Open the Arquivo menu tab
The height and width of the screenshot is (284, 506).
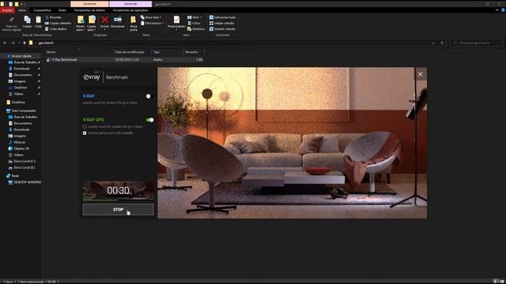coord(7,10)
